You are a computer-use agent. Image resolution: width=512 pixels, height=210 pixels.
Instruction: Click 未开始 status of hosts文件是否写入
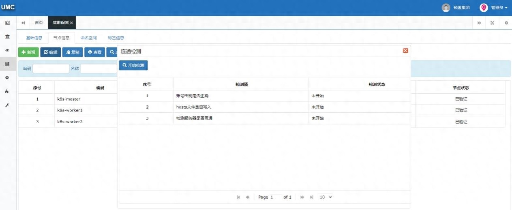tap(317, 107)
